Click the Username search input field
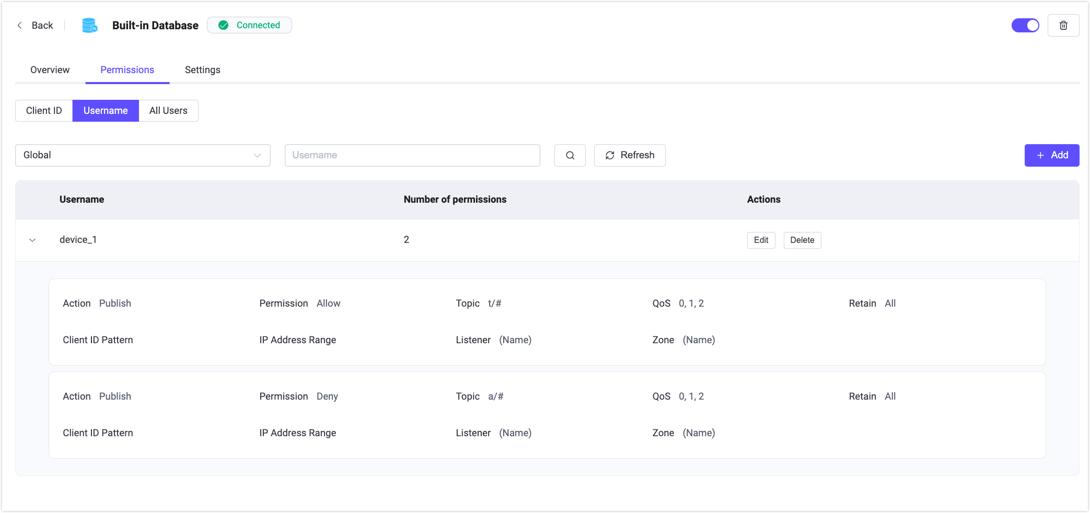This screenshot has width=1090, height=513. click(x=412, y=156)
